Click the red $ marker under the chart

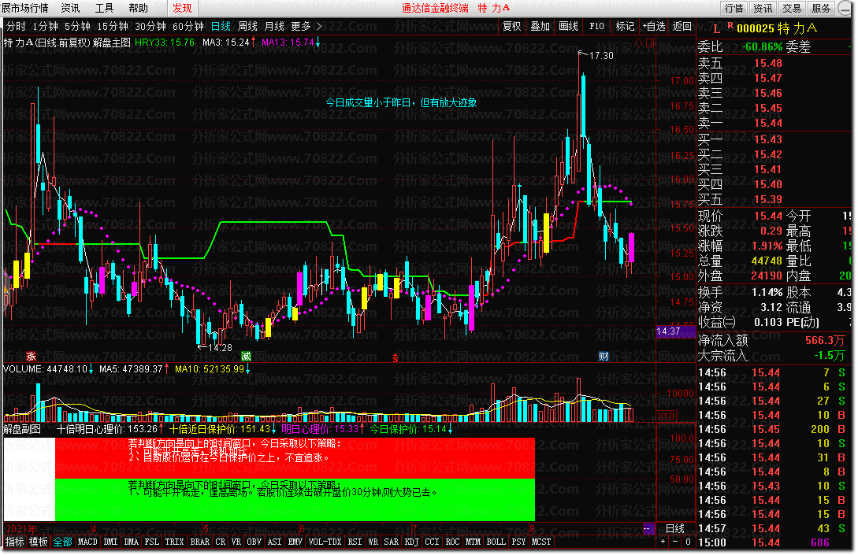click(395, 358)
